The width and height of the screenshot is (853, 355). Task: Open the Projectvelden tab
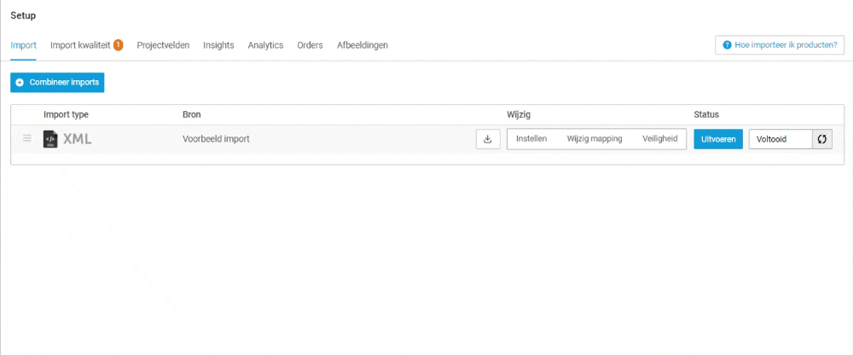click(163, 45)
